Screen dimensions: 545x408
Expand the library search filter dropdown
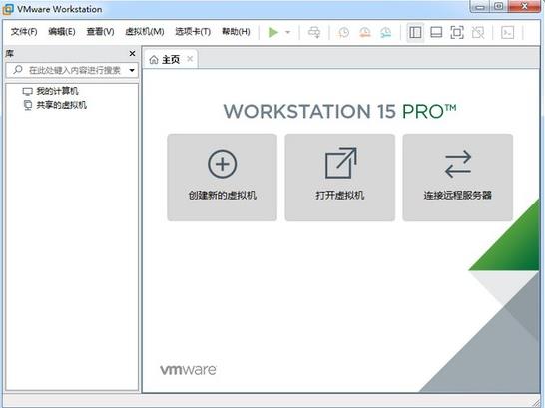(x=132, y=70)
